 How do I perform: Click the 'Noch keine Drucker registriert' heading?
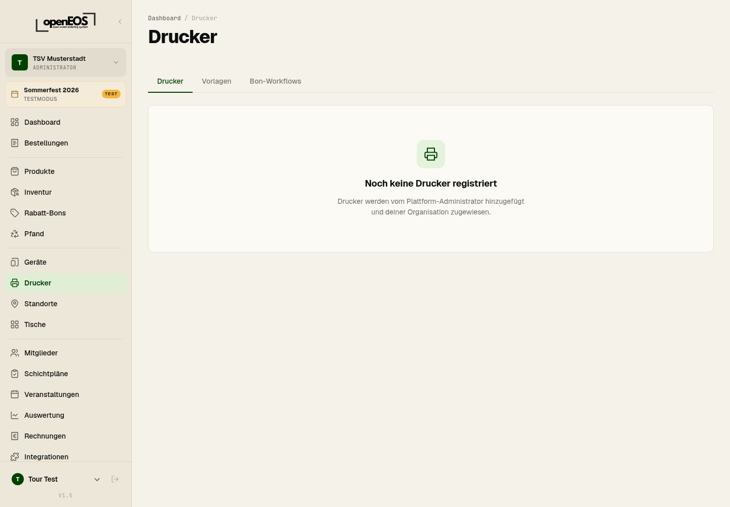click(431, 184)
